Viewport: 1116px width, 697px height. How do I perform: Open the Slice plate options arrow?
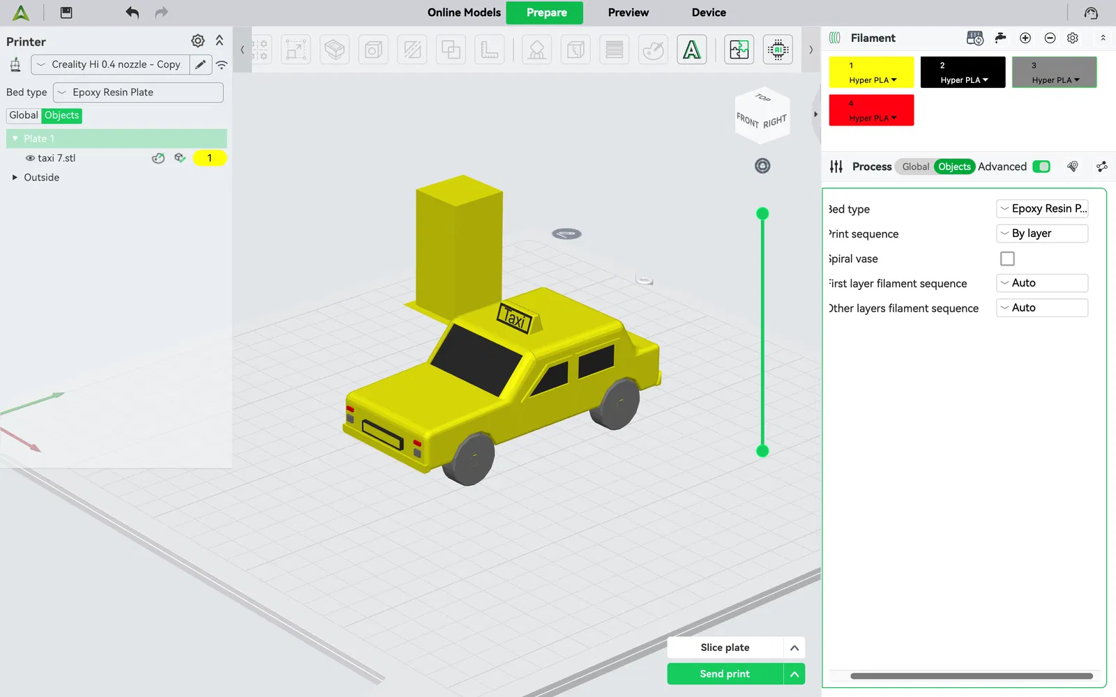(794, 648)
